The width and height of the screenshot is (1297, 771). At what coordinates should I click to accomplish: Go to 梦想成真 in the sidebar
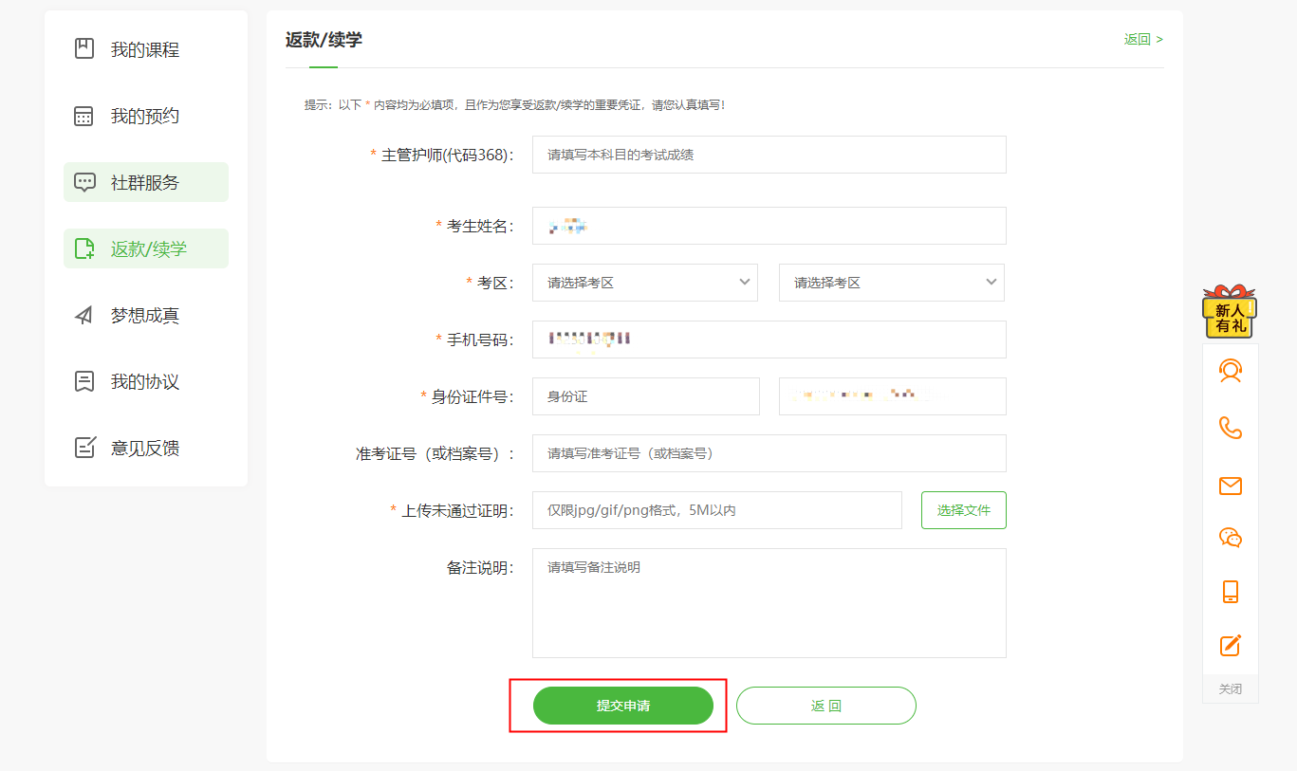pos(145,315)
